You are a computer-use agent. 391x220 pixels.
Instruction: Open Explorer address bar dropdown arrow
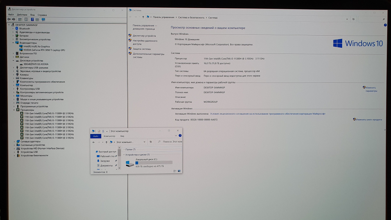click(x=144, y=142)
